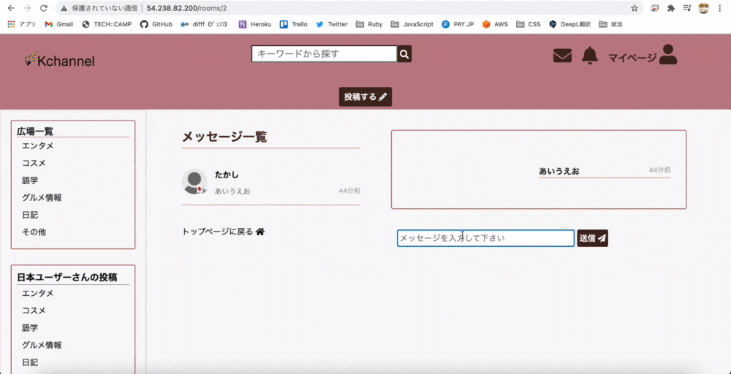Open the Chrome extensions puzzle icon
This screenshot has width=731, height=374.
pyautogui.click(x=671, y=8)
